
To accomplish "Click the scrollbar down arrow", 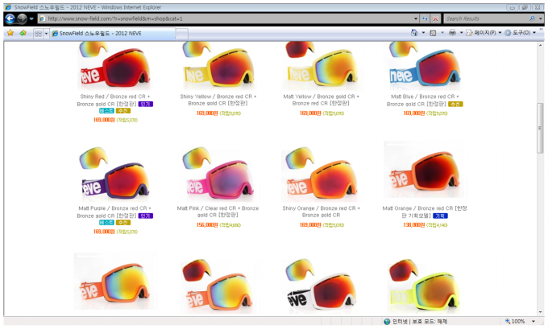I will pos(541,312).
